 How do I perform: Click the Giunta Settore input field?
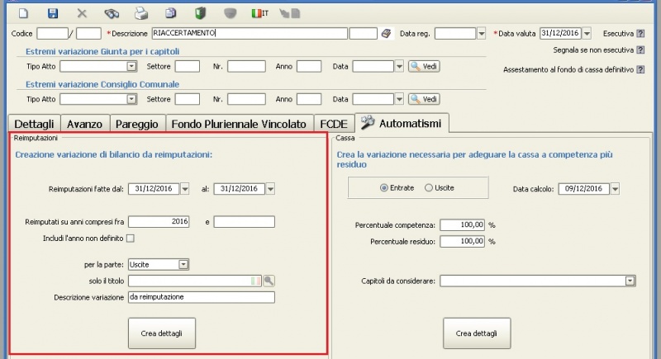point(188,66)
